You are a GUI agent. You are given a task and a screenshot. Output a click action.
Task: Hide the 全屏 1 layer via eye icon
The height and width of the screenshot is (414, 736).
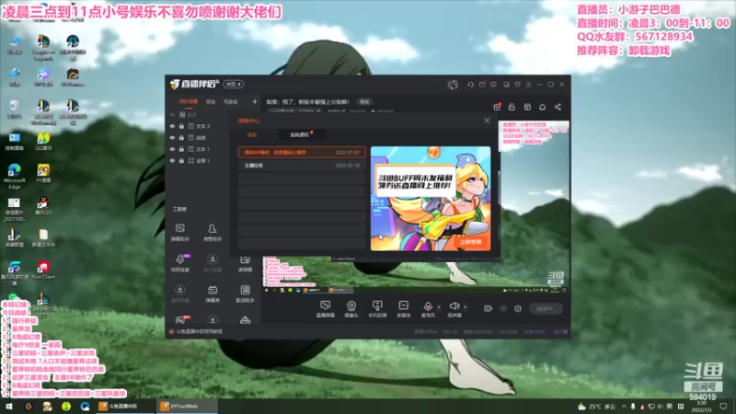click(x=172, y=160)
